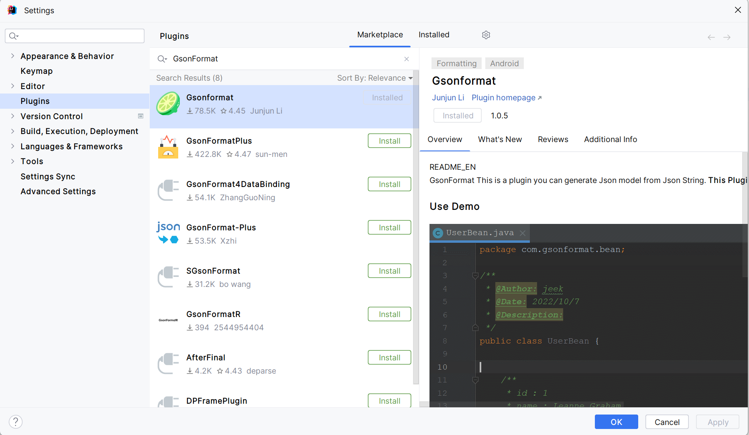Image resolution: width=749 pixels, height=435 pixels.
Task: Click the Installed button beside version 1.0.5
Action: pyautogui.click(x=458, y=116)
